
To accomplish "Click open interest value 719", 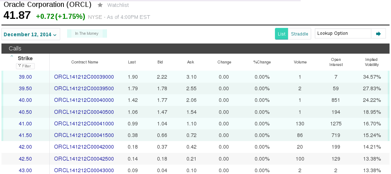I will 336,135.
